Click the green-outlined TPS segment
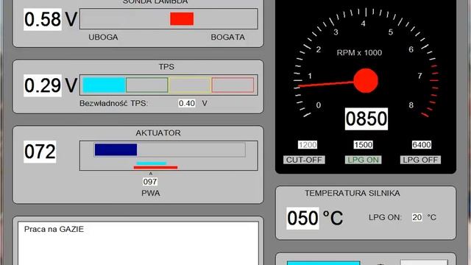 (147, 85)
